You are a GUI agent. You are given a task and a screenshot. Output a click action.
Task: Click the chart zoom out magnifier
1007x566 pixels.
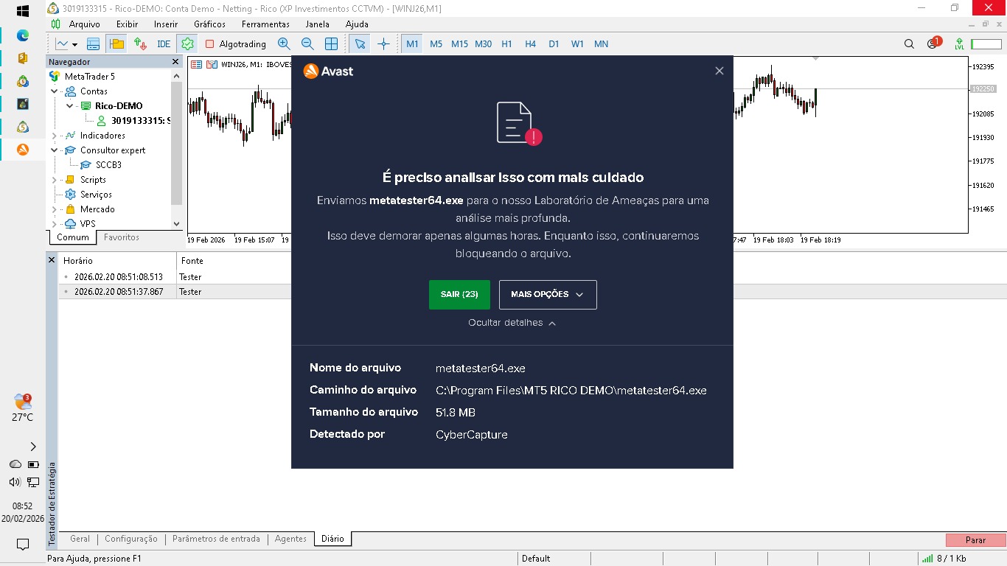point(307,43)
